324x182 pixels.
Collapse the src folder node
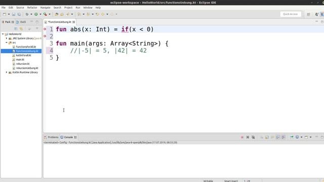7,42
